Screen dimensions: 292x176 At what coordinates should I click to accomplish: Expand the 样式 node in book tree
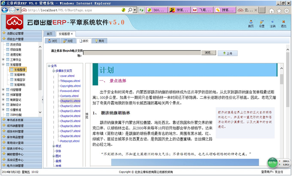click(x=54, y=146)
